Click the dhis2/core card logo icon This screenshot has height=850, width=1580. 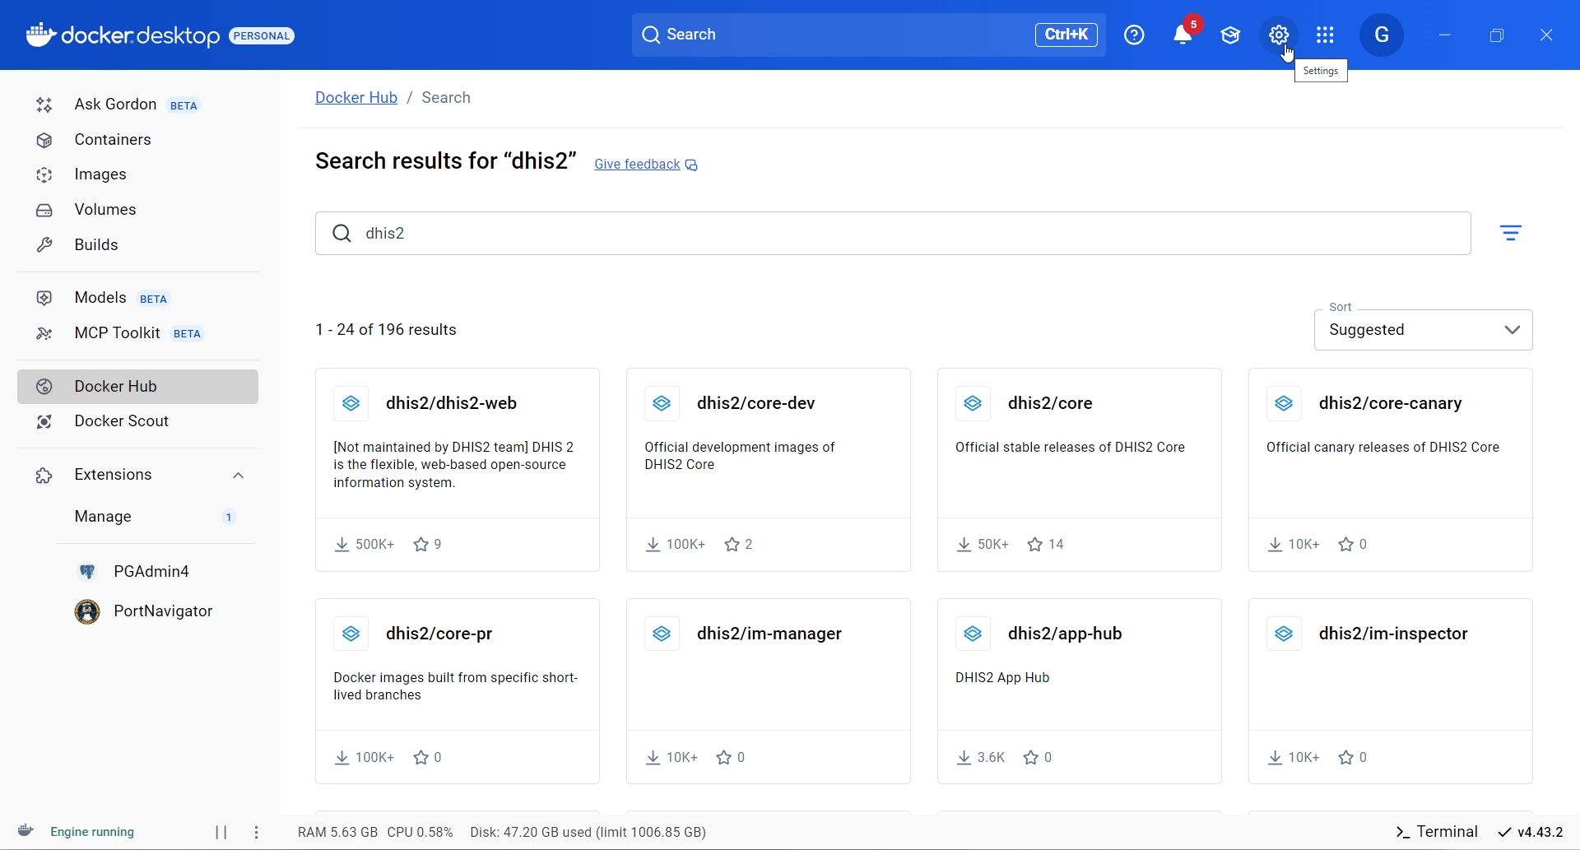point(973,403)
